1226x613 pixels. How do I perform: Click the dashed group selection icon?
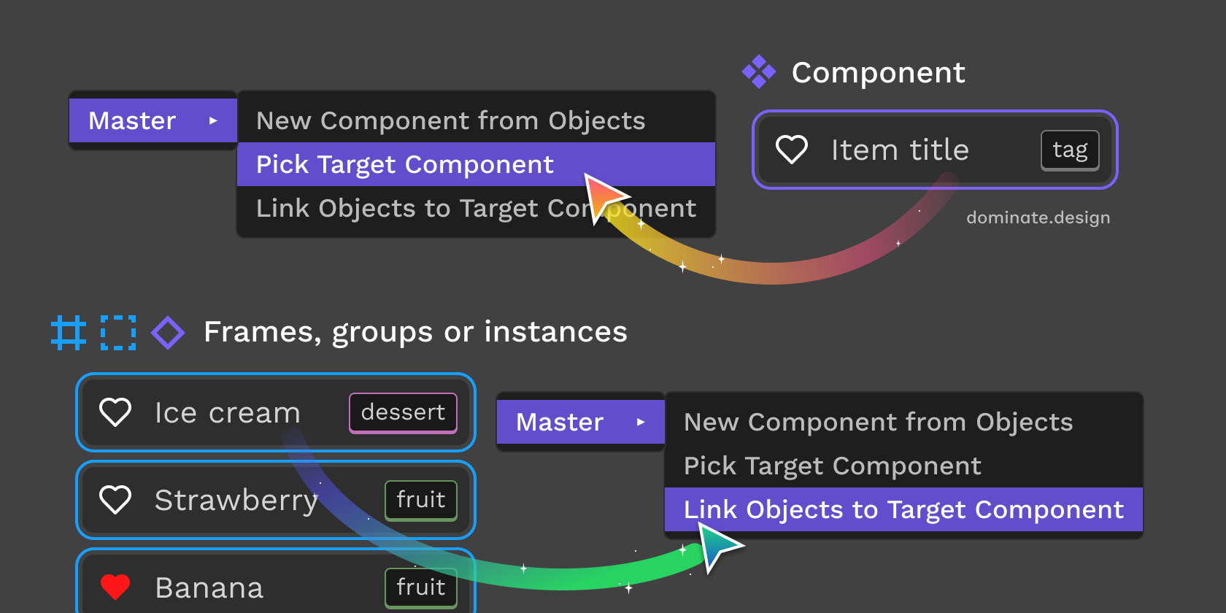pos(118,333)
